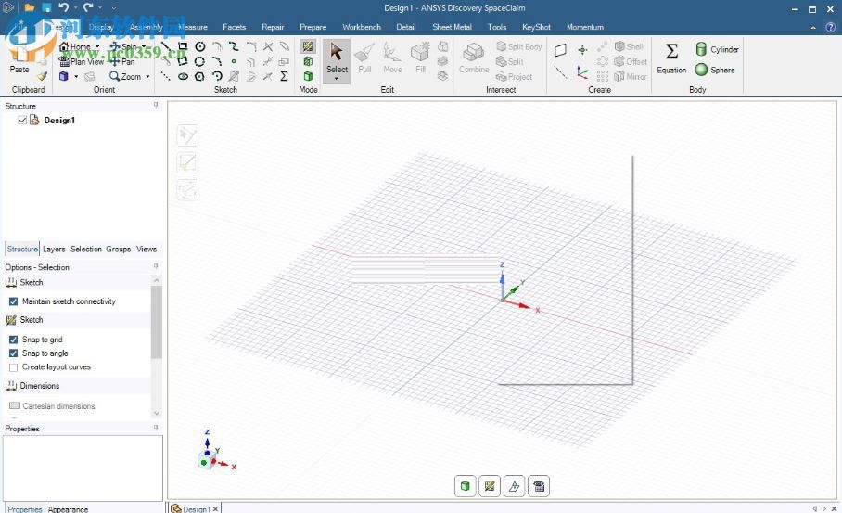Open the Facets ribbon tab
Image resolution: width=842 pixels, height=513 pixels.
234,27
